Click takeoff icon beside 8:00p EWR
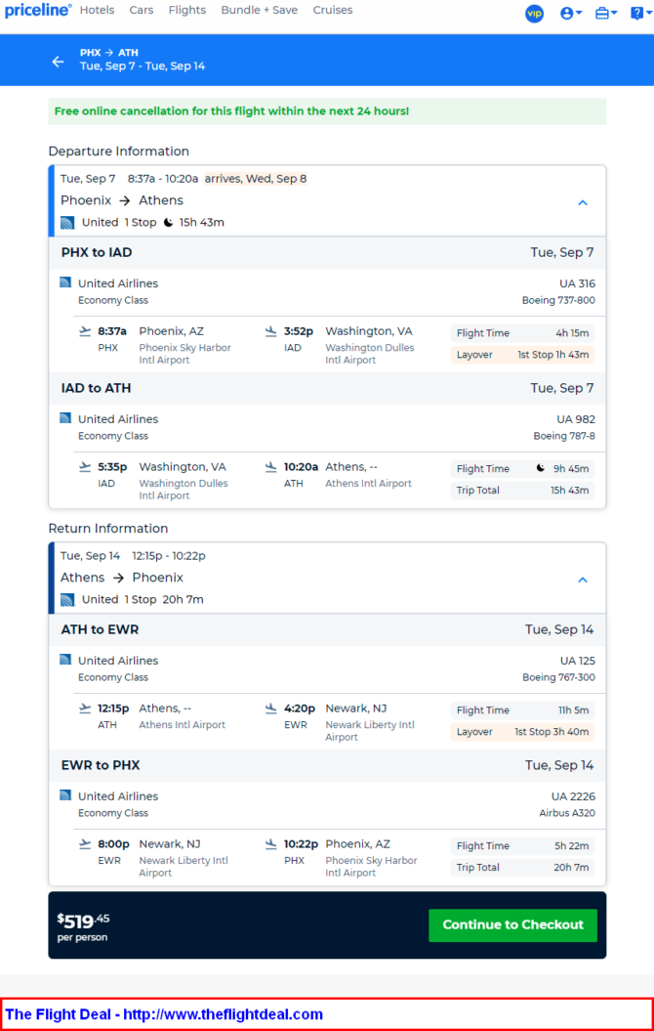This screenshot has width=654, height=1031. click(x=85, y=843)
